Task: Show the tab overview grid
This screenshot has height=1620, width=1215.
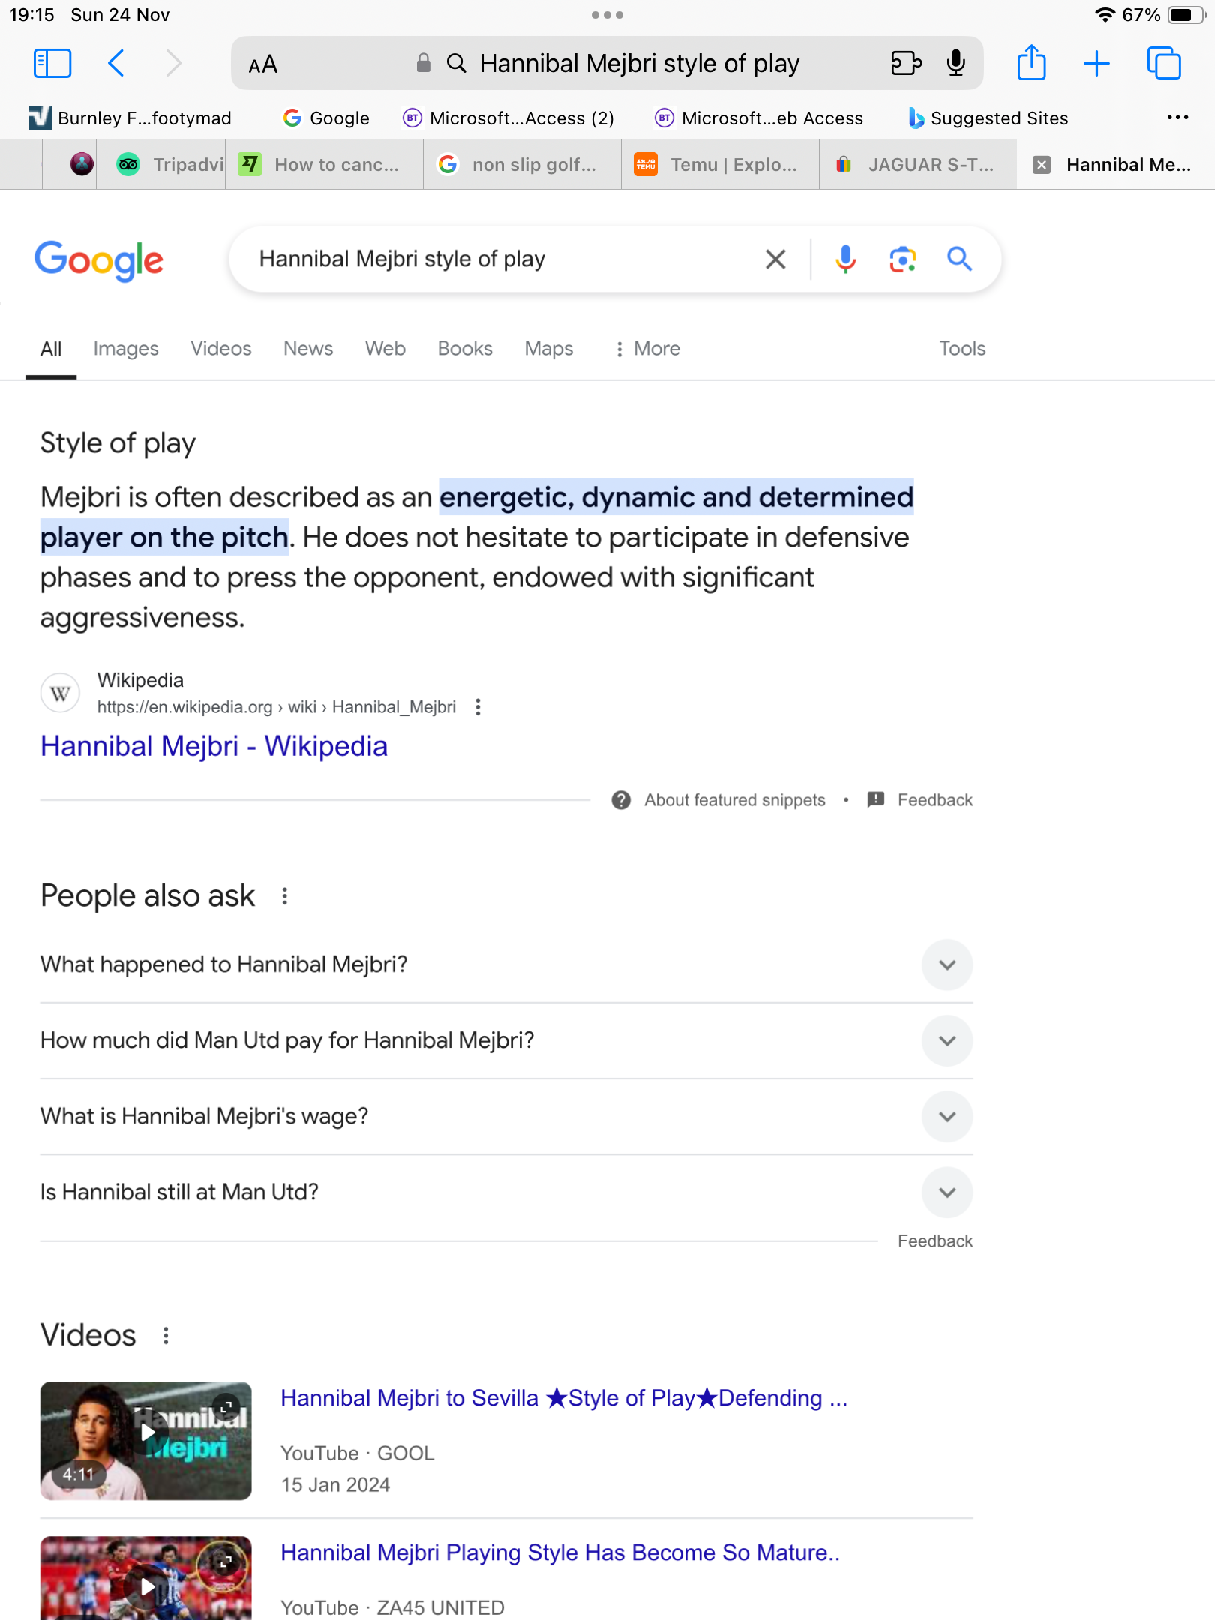Action: pyautogui.click(x=1163, y=64)
